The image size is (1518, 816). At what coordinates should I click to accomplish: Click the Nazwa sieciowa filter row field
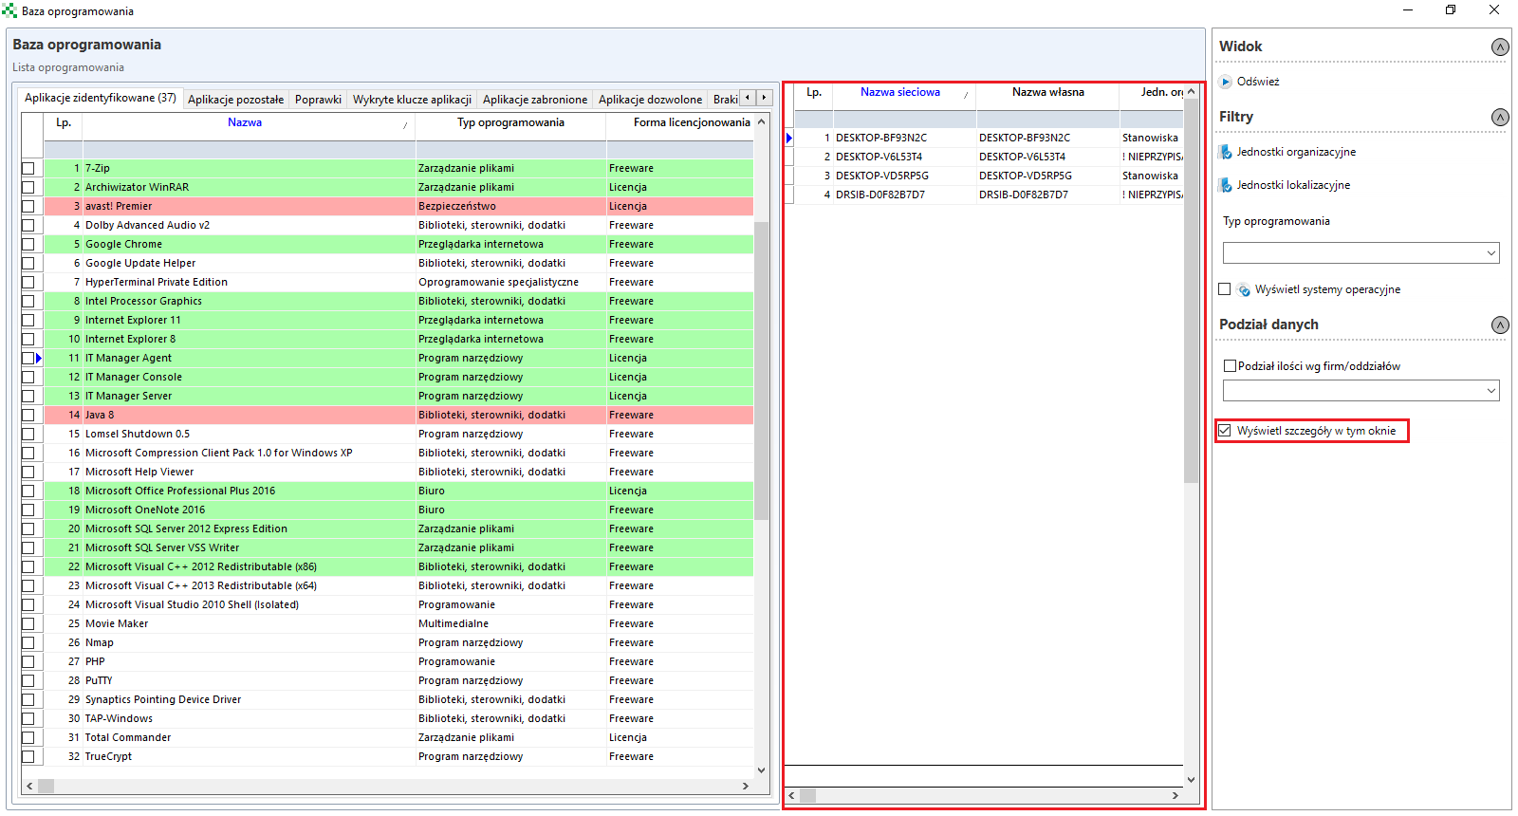click(905, 120)
